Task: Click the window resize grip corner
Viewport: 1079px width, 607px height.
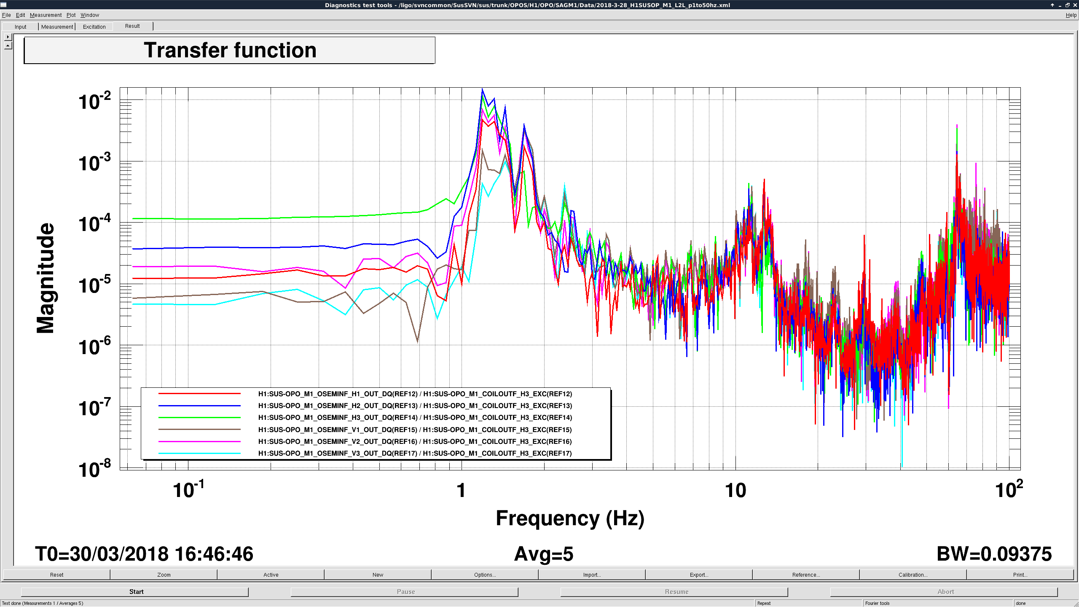Action: (x=1076, y=604)
